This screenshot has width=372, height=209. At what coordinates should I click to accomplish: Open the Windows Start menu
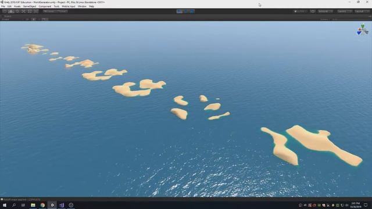click(5, 205)
